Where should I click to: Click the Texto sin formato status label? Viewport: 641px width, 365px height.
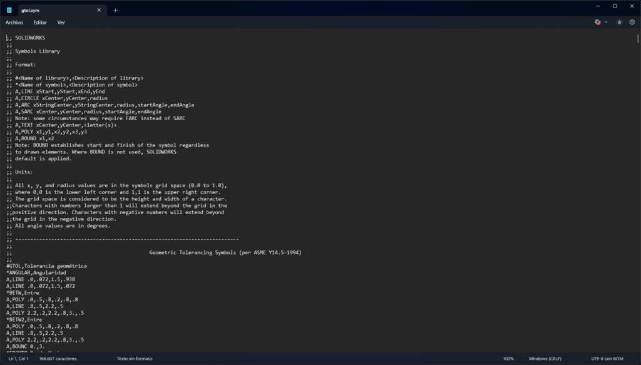pyautogui.click(x=134, y=359)
